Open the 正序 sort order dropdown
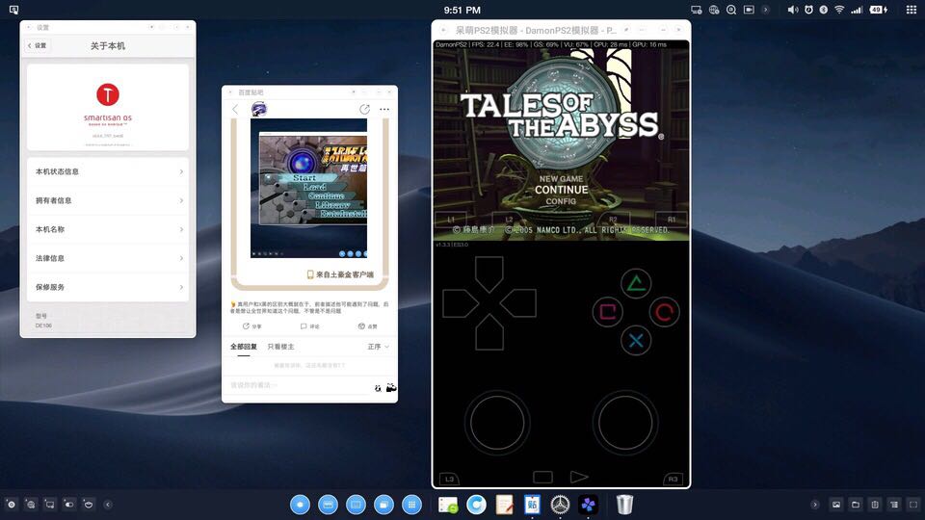 click(378, 347)
